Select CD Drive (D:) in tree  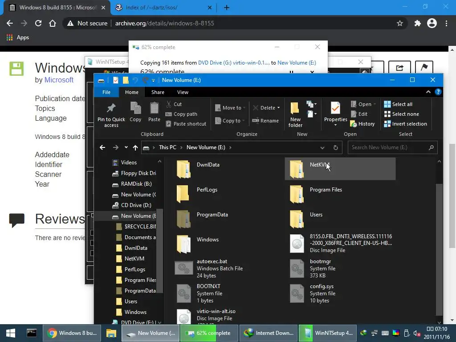pos(132,205)
